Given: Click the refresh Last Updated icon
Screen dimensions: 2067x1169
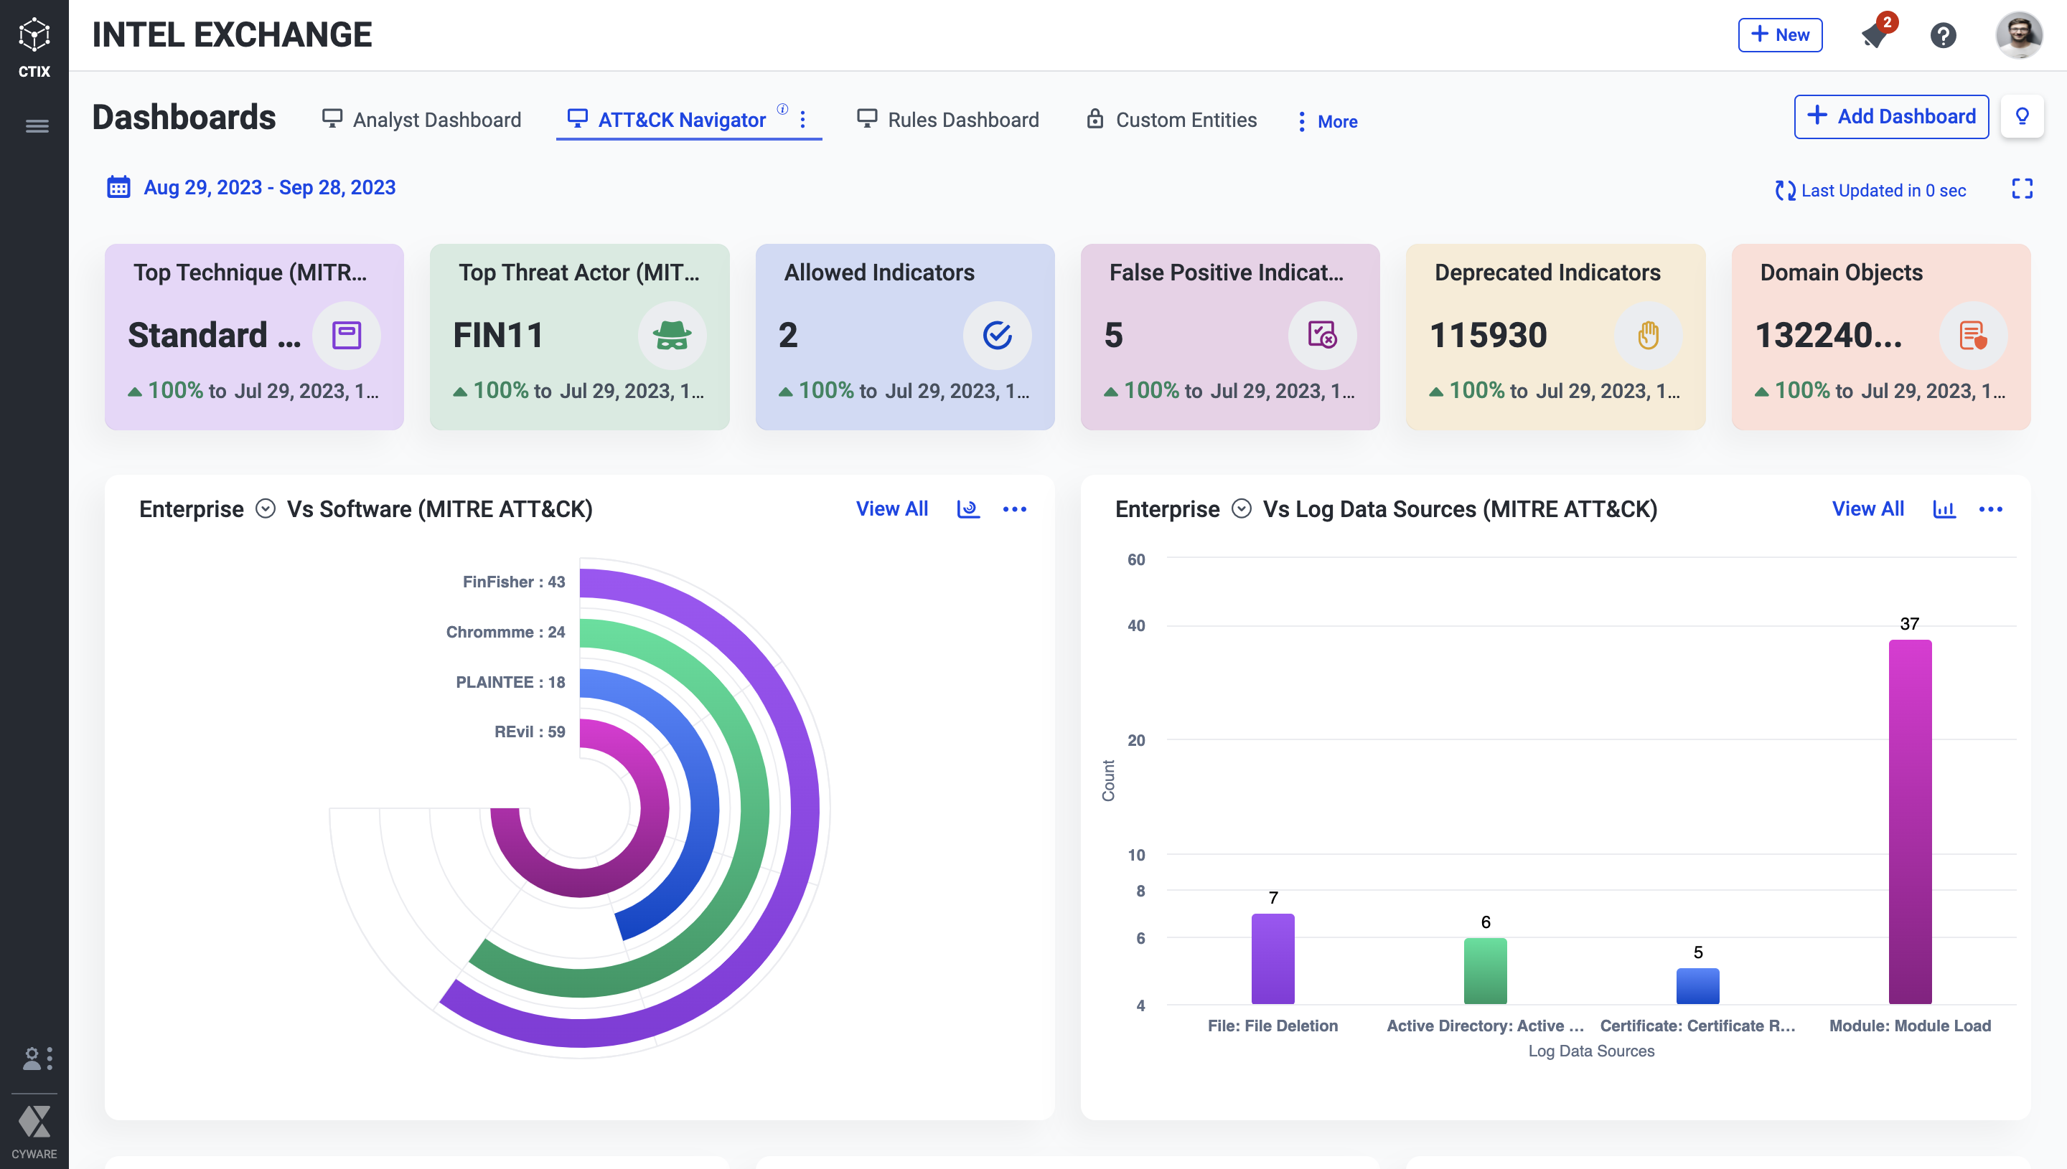Looking at the screenshot, I should (1784, 190).
